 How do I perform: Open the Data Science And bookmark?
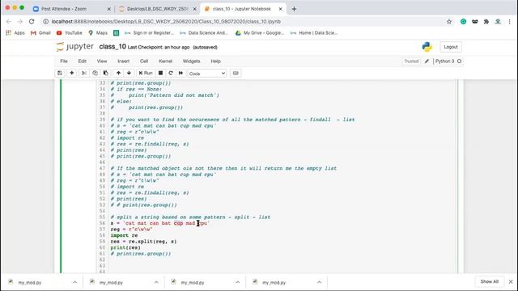click(x=204, y=32)
